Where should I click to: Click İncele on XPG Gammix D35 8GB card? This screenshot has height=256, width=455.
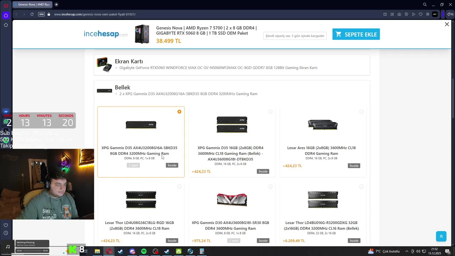[172, 165]
